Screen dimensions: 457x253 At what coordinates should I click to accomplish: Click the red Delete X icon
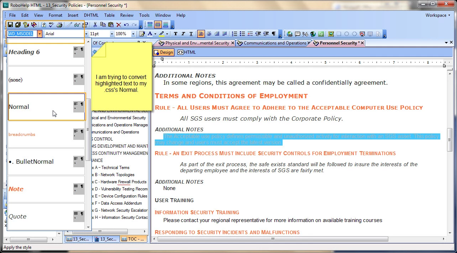click(119, 25)
